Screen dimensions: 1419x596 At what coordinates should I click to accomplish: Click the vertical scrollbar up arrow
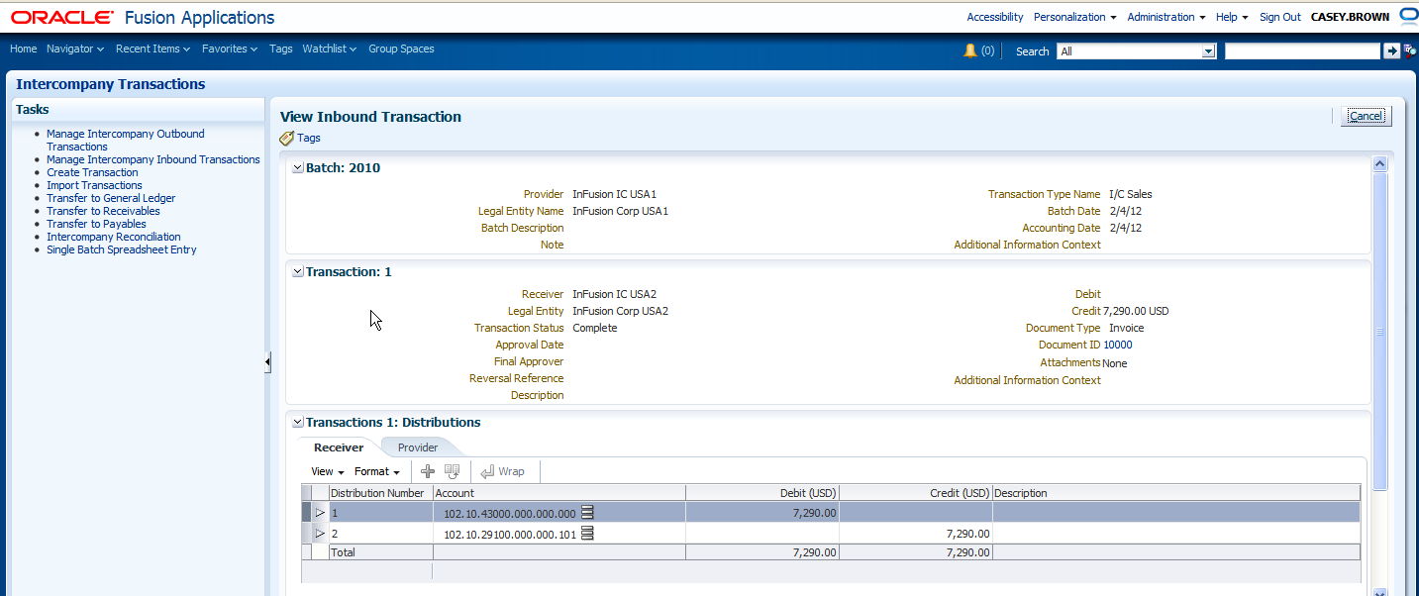(x=1380, y=163)
